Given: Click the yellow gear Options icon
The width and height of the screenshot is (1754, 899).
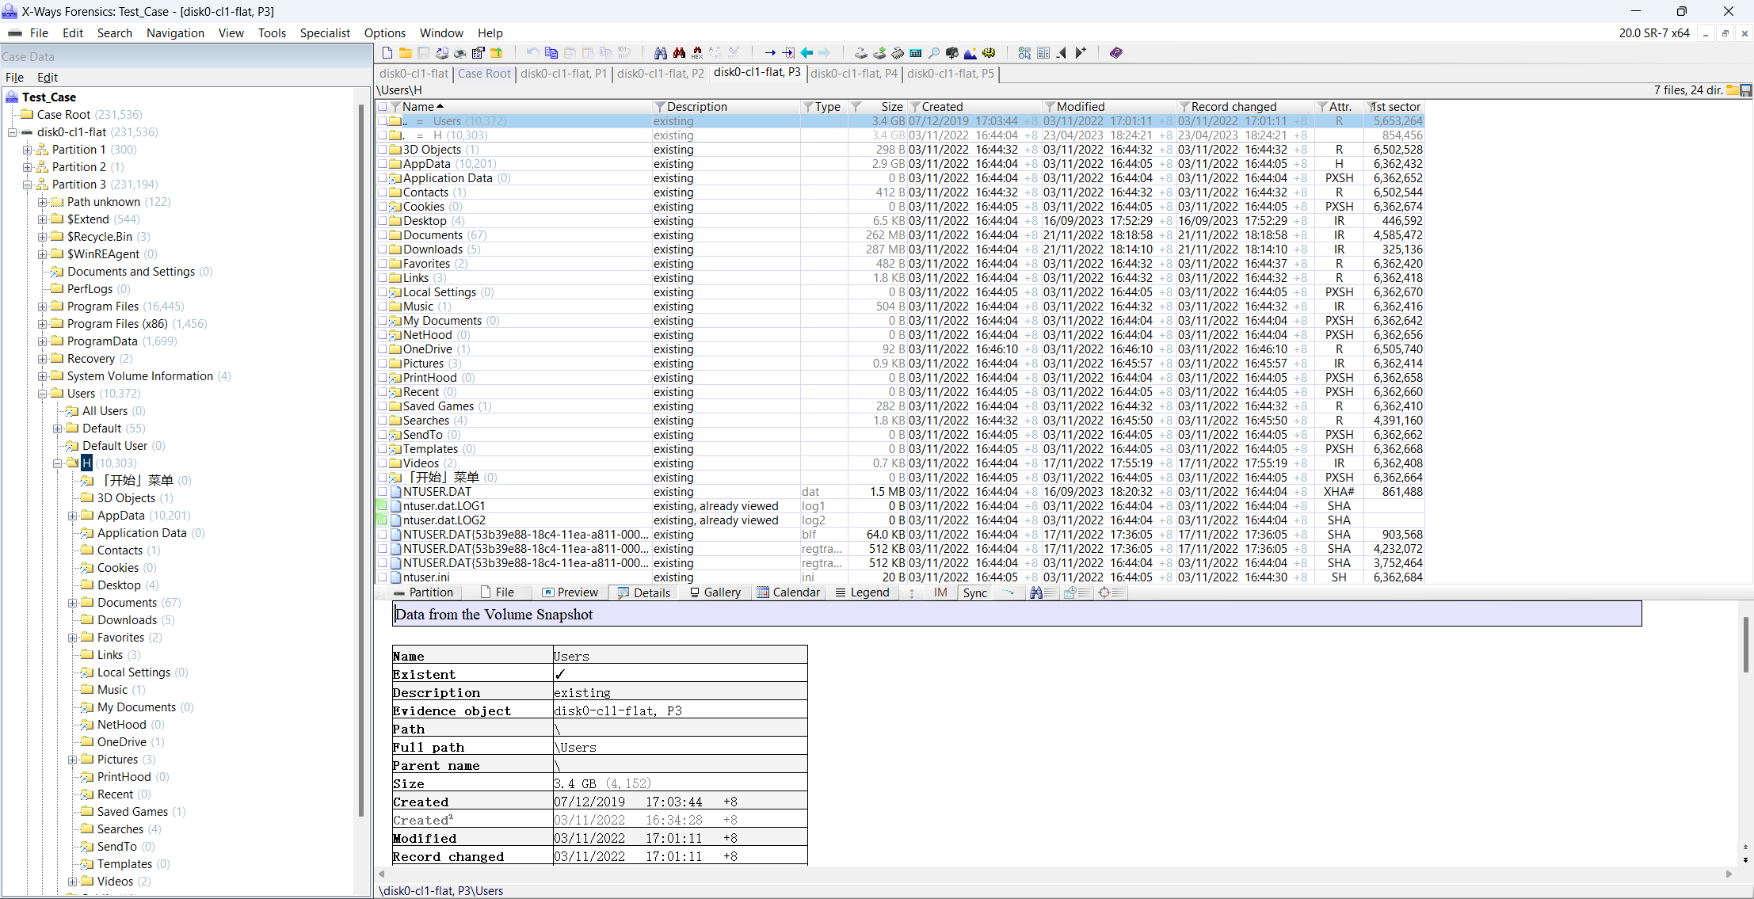Looking at the screenshot, I should click(989, 53).
